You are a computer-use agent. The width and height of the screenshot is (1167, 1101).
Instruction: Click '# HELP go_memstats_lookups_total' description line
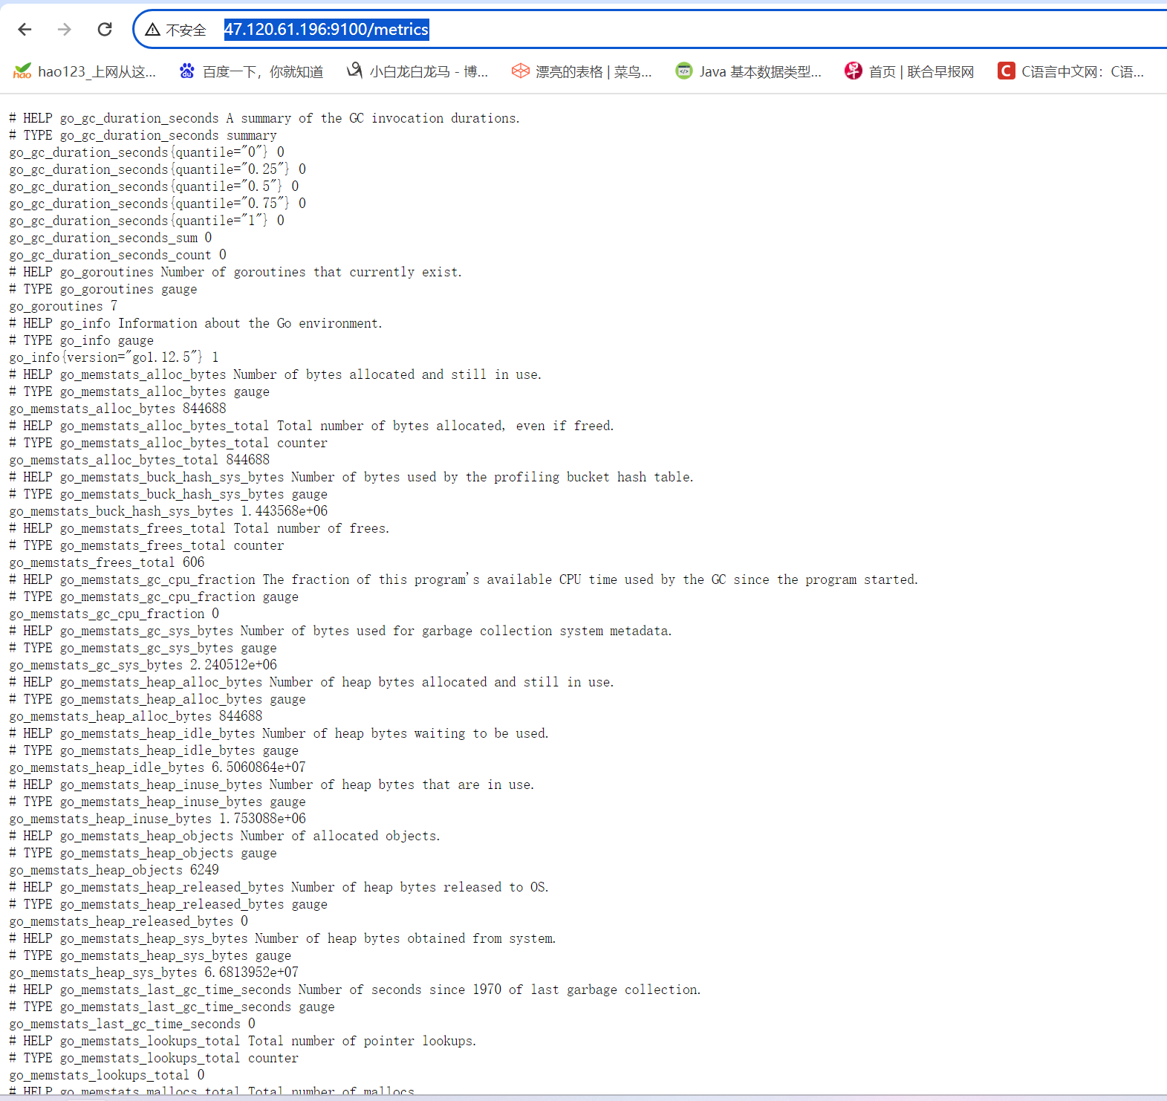pyautogui.click(x=243, y=1041)
